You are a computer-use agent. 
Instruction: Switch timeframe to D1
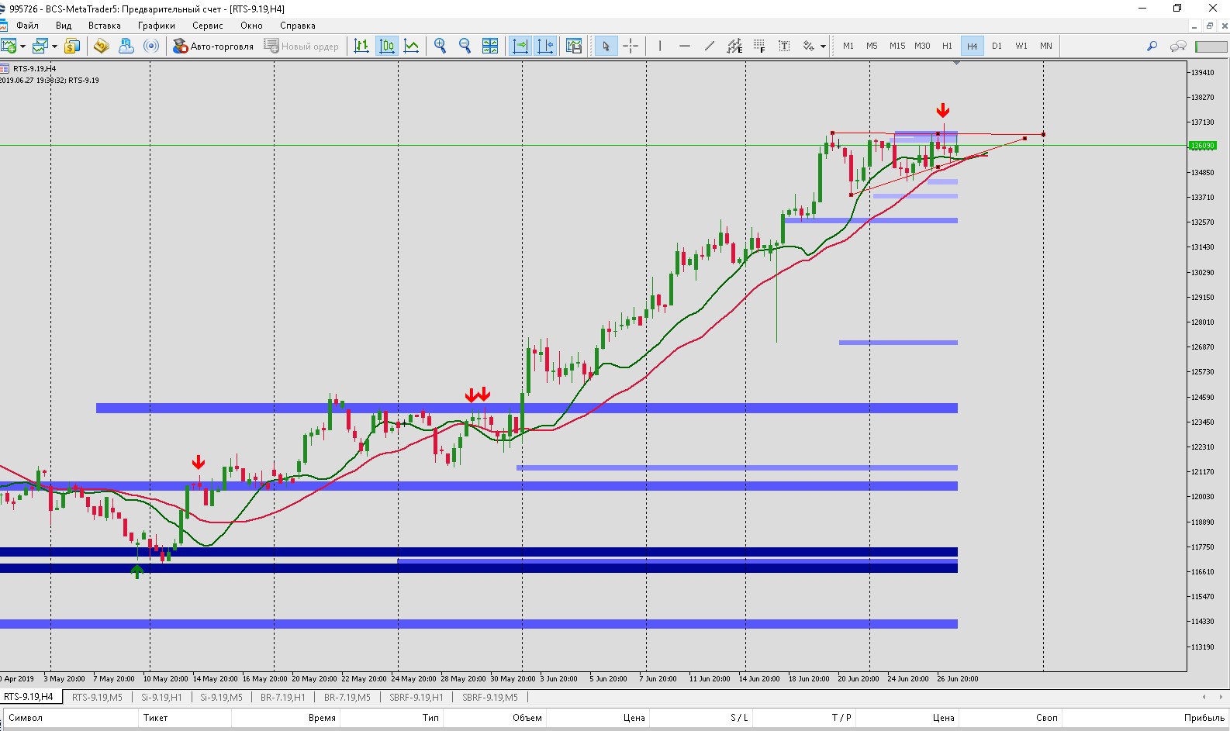[997, 47]
